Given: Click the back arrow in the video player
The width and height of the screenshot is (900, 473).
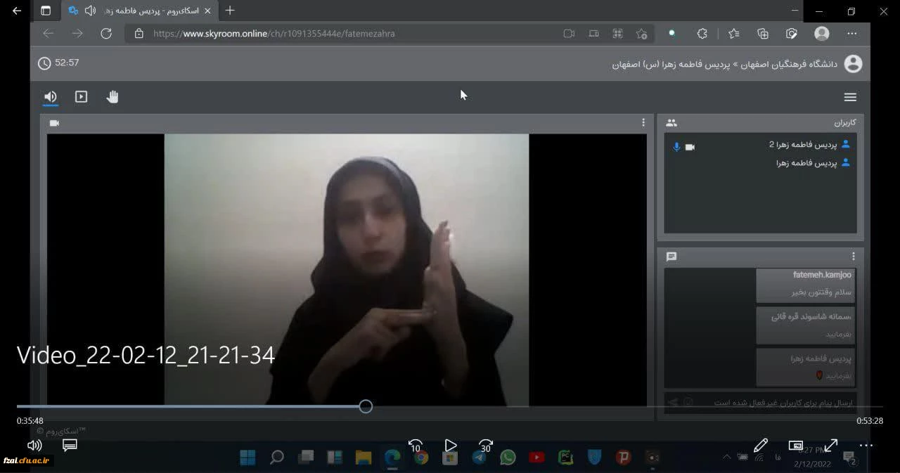Looking at the screenshot, I should pyautogui.click(x=17, y=11).
